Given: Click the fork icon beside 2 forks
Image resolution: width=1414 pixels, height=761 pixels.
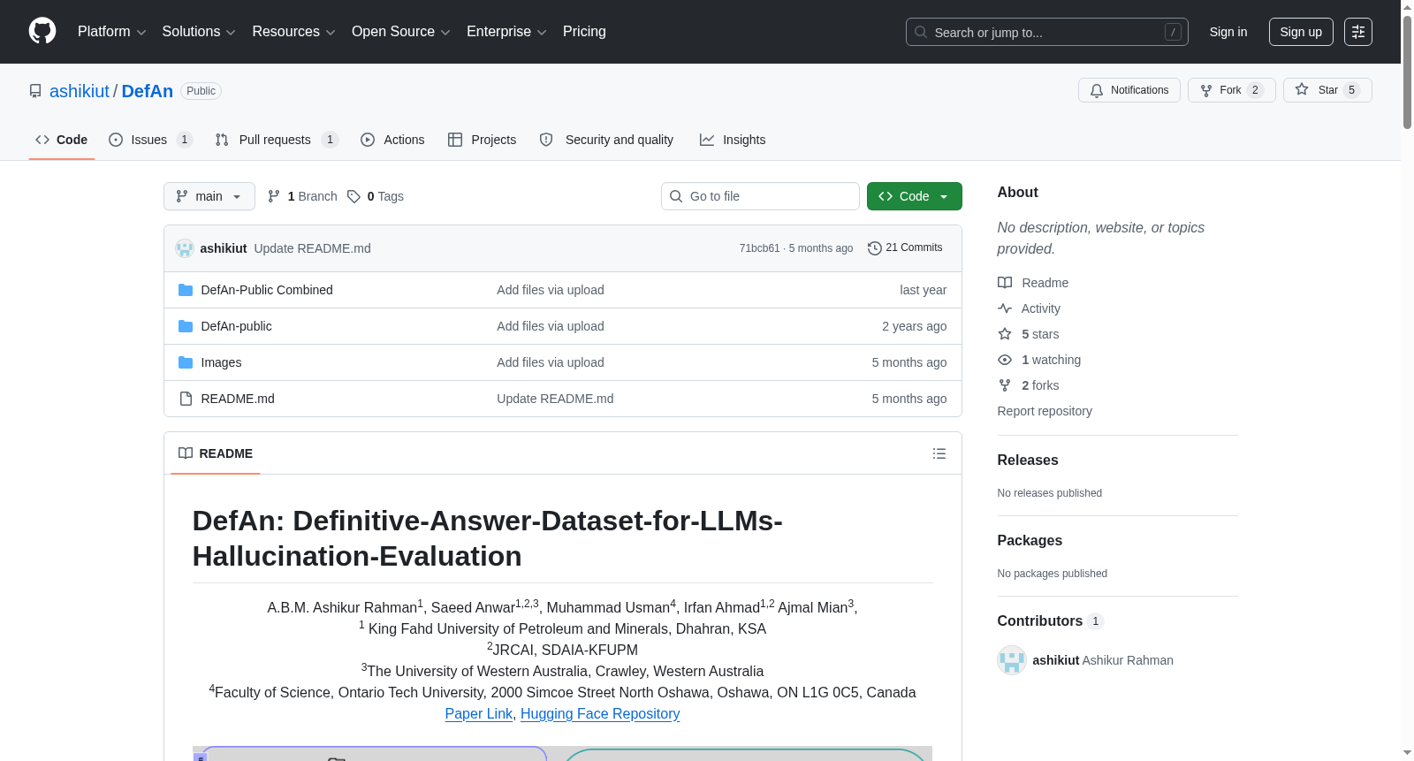Looking at the screenshot, I should (x=1005, y=385).
